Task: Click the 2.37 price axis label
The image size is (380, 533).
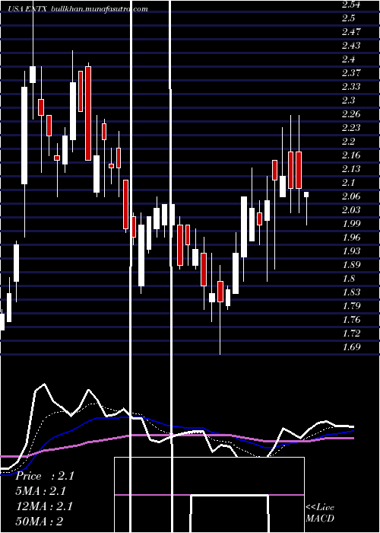Action: point(351,73)
